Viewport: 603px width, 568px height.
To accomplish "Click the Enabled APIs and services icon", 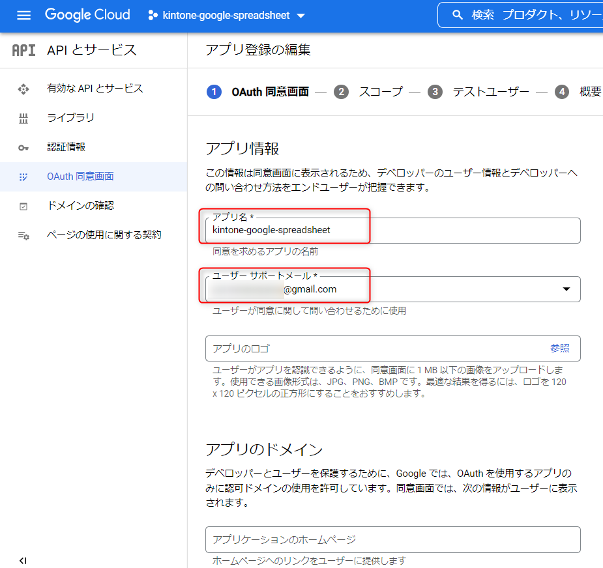I will tap(23, 89).
